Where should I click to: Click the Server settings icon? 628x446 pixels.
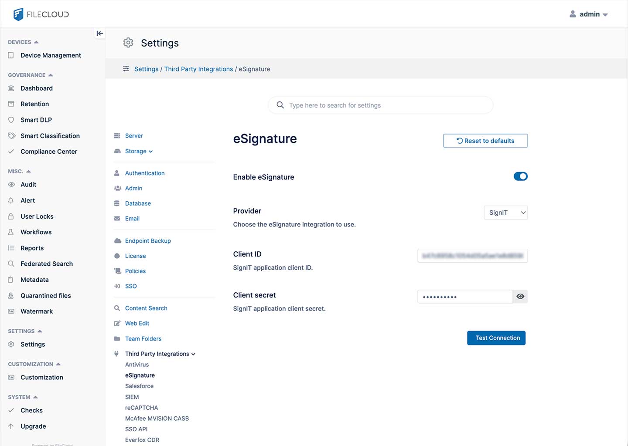tap(117, 136)
